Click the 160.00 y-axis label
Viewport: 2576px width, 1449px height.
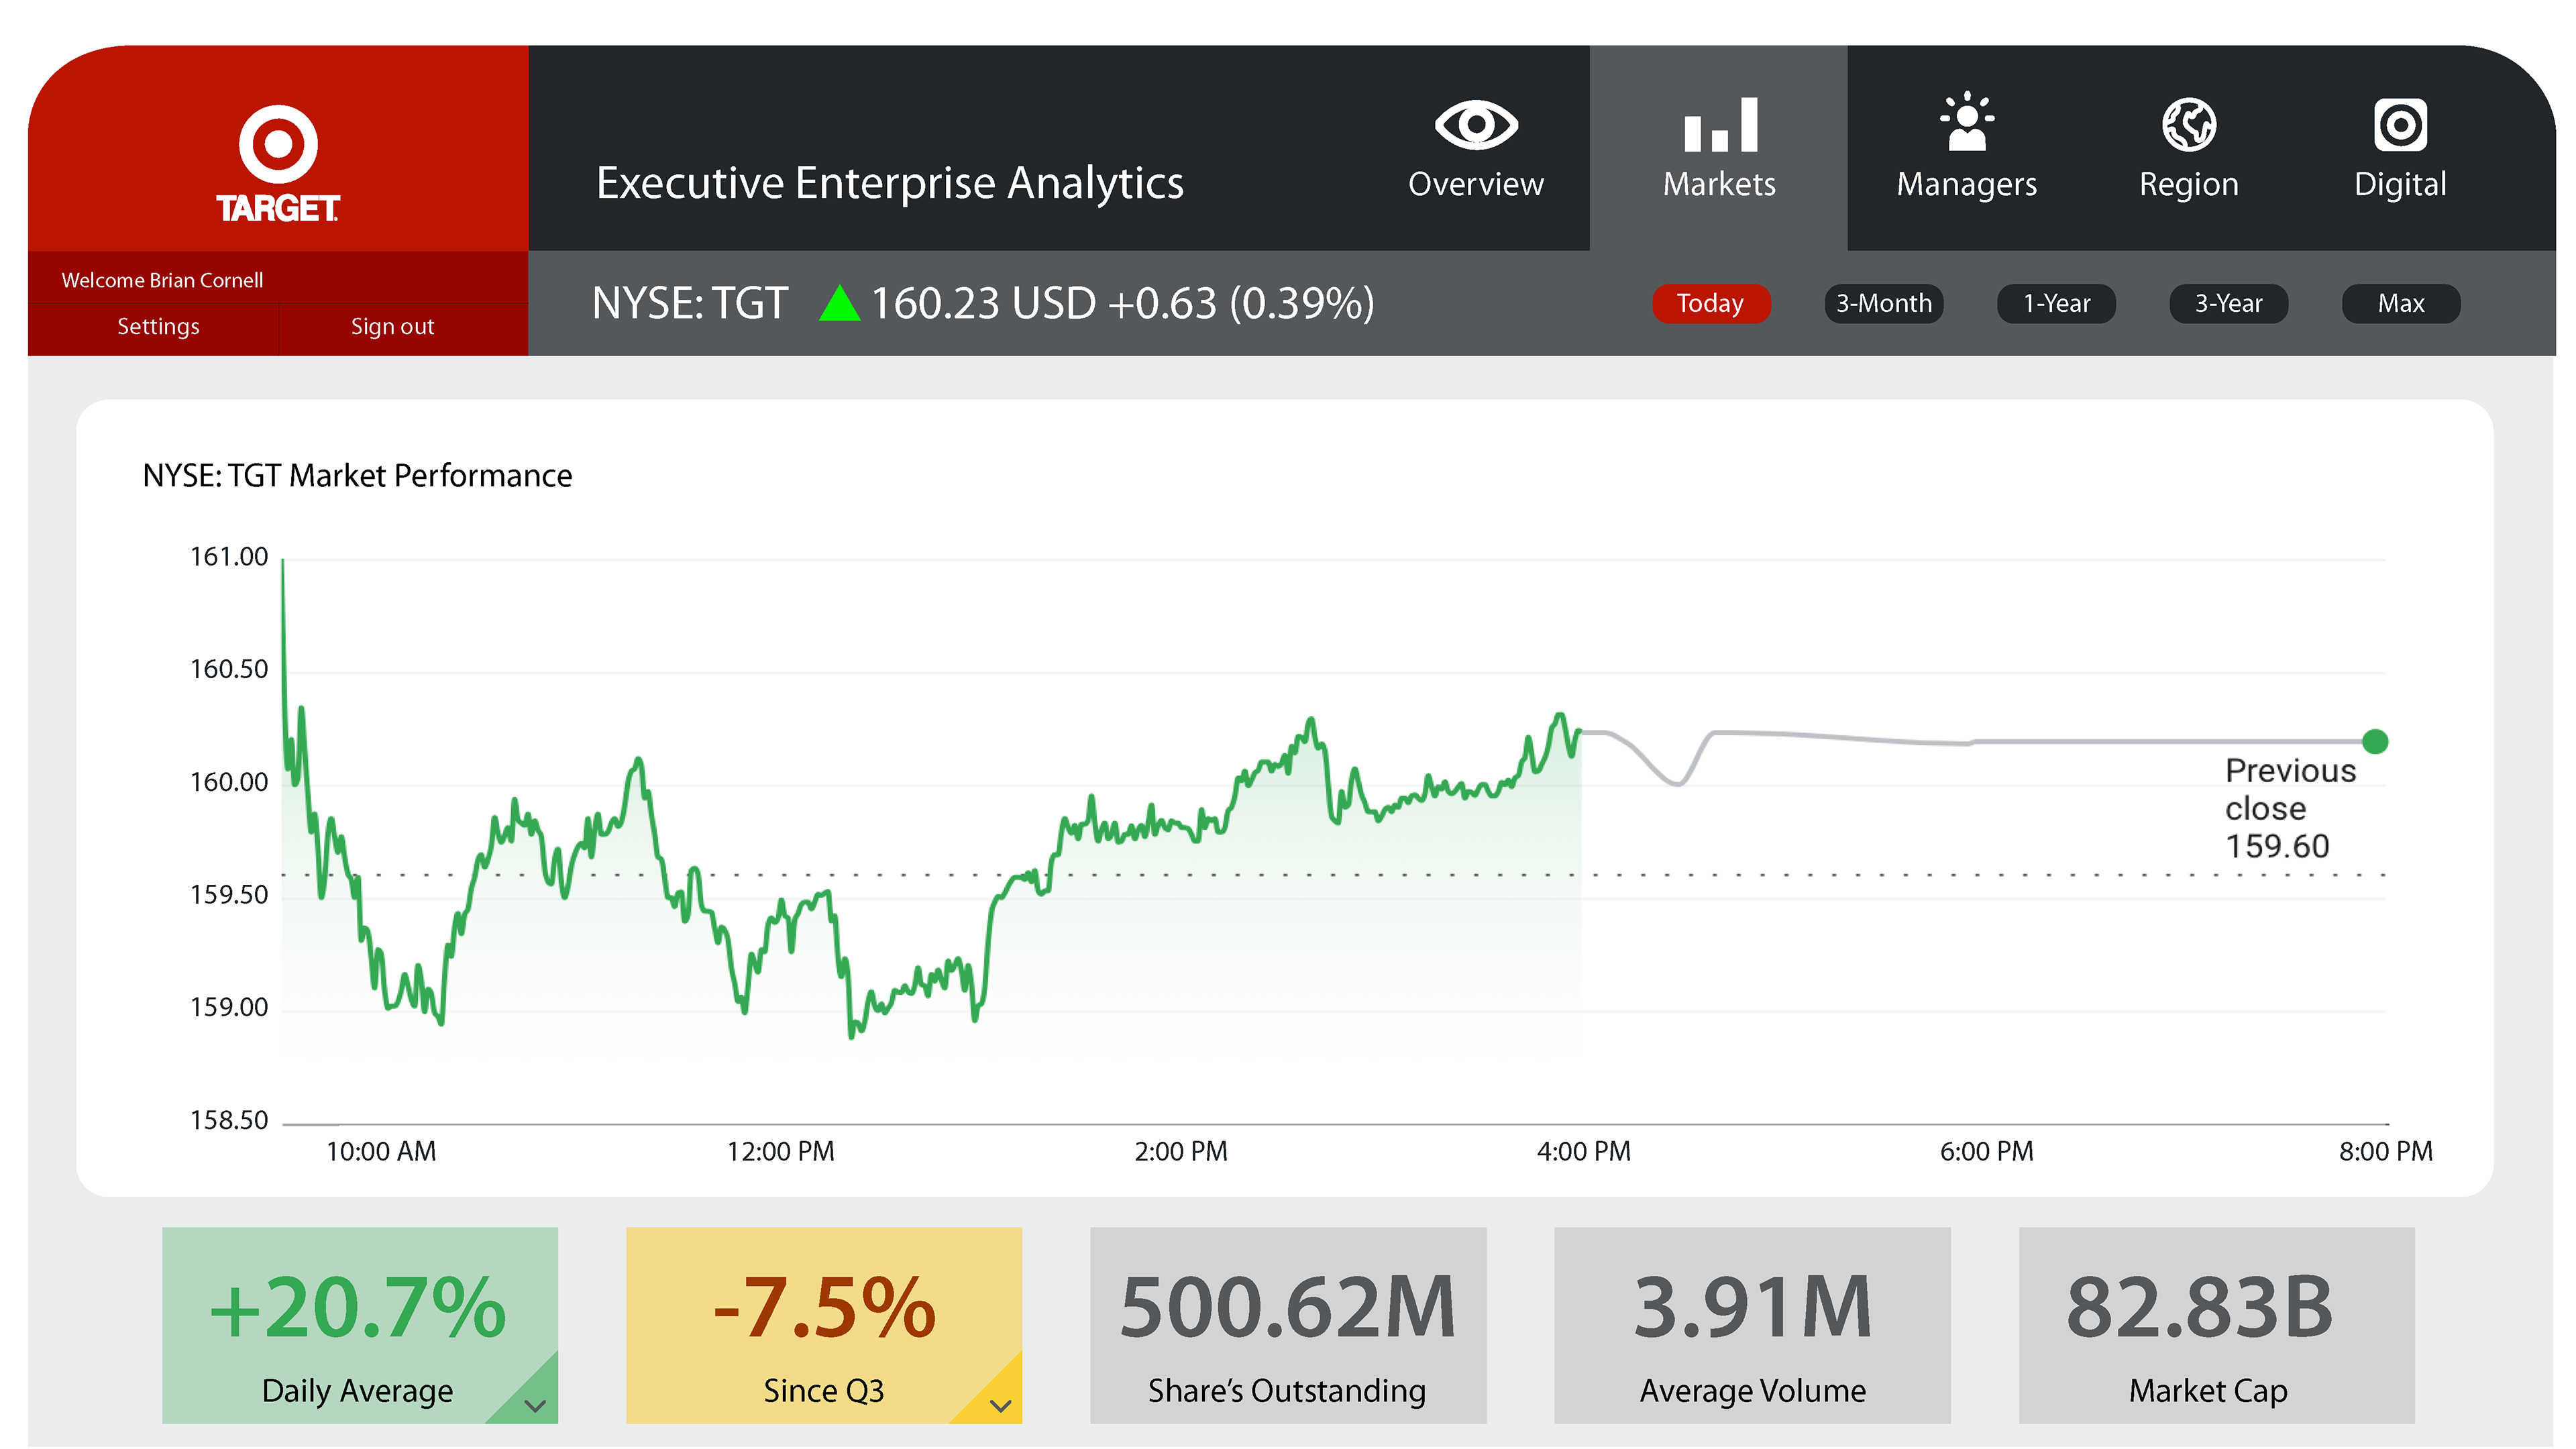click(229, 782)
